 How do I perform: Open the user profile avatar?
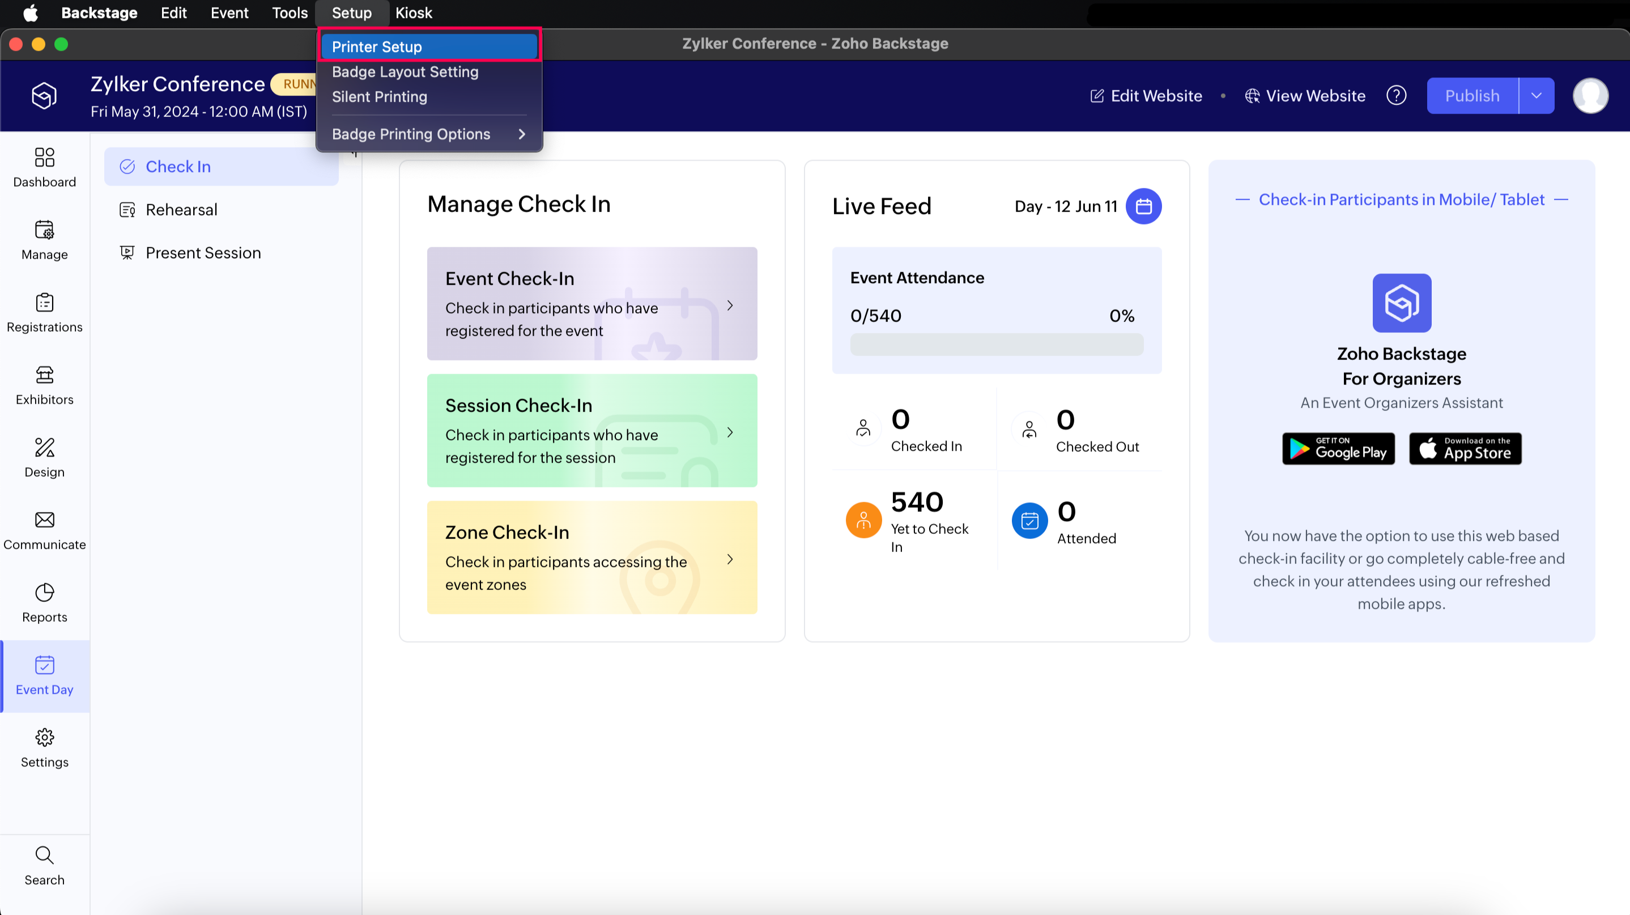(x=1590, y=96)
